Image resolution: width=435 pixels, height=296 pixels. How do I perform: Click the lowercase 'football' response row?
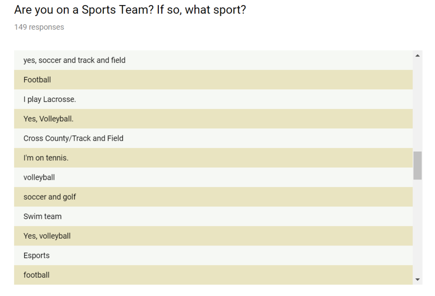tap(37, 275)
